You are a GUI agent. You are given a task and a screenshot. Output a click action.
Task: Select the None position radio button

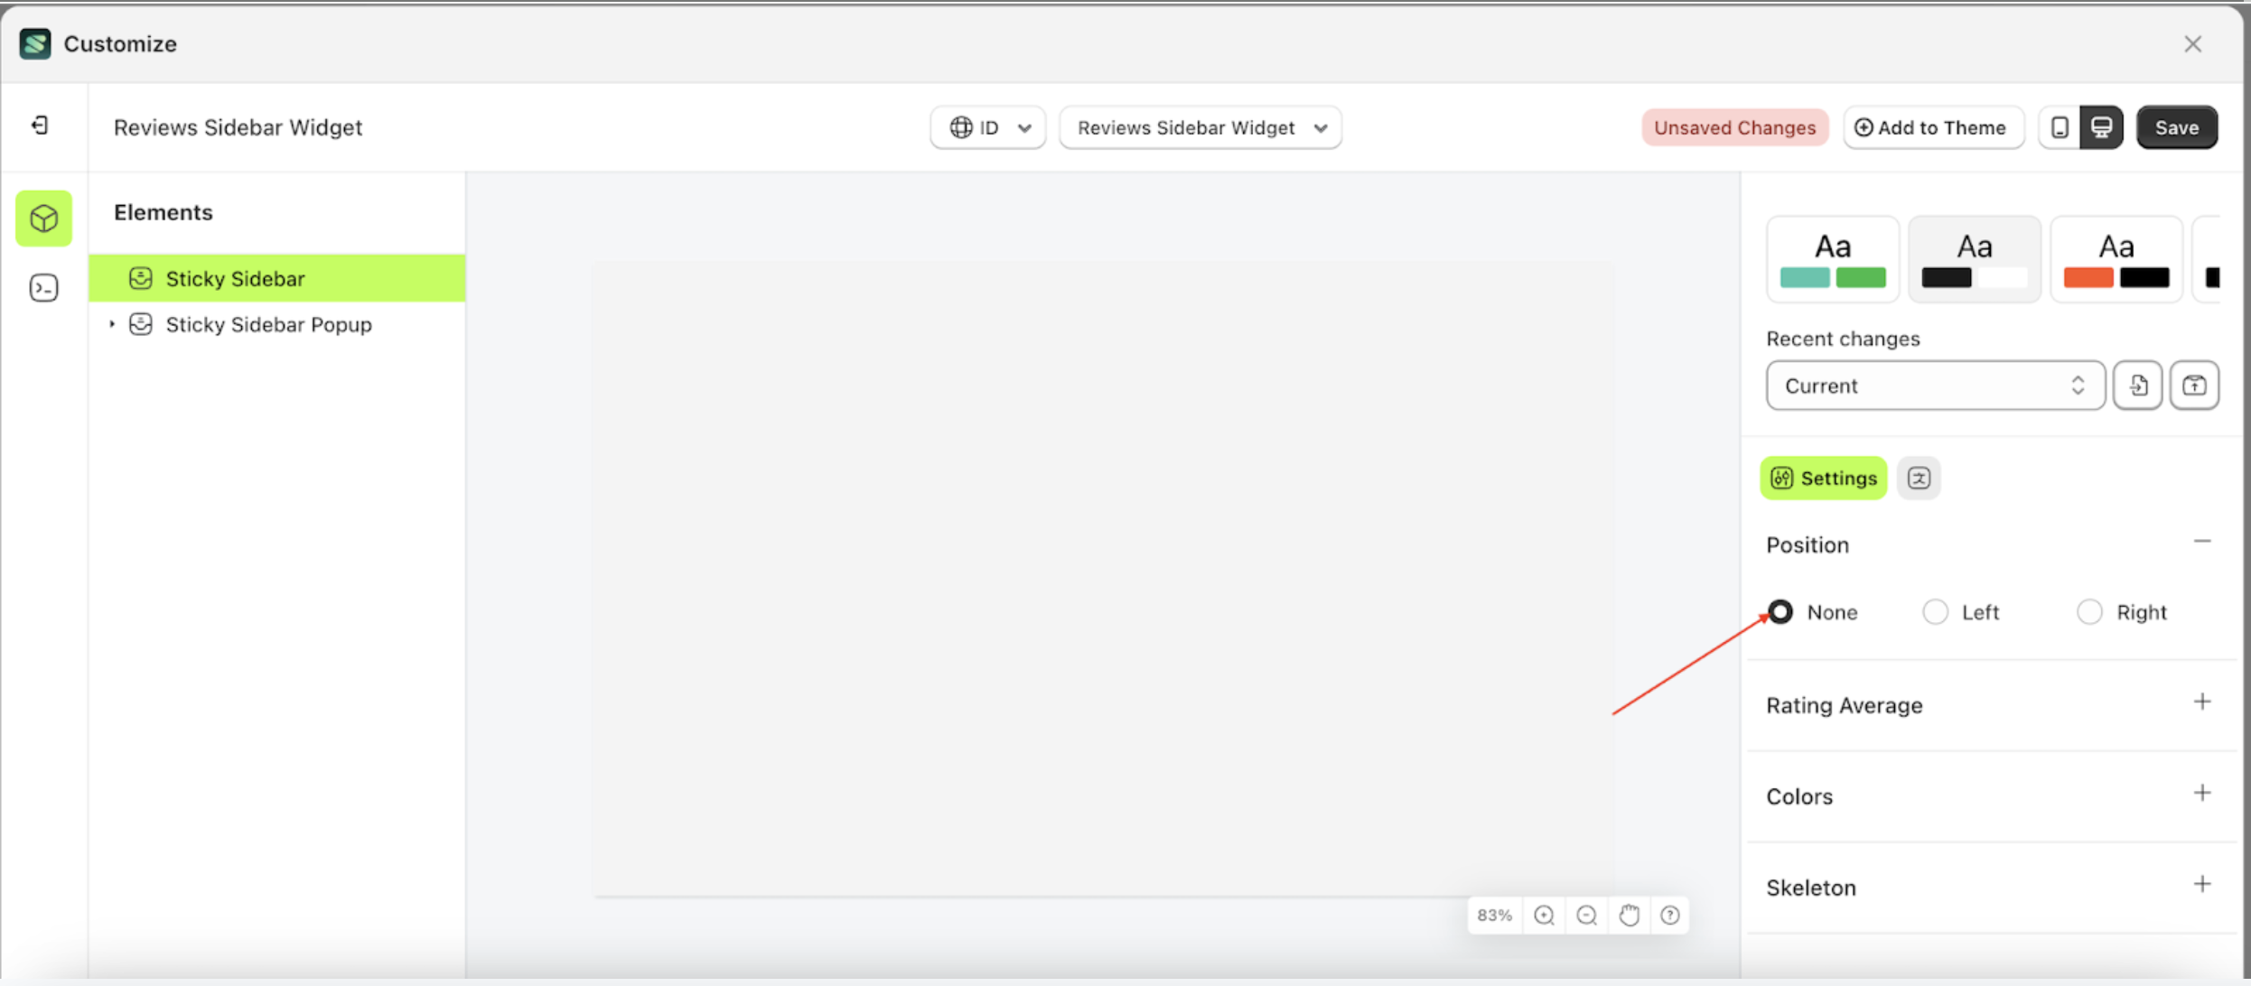point(1780,611)
